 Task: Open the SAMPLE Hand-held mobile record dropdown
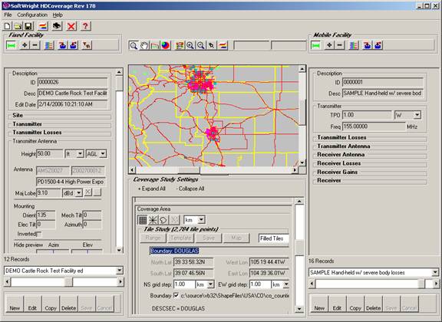pyautogui.click(x=435, y=272)
